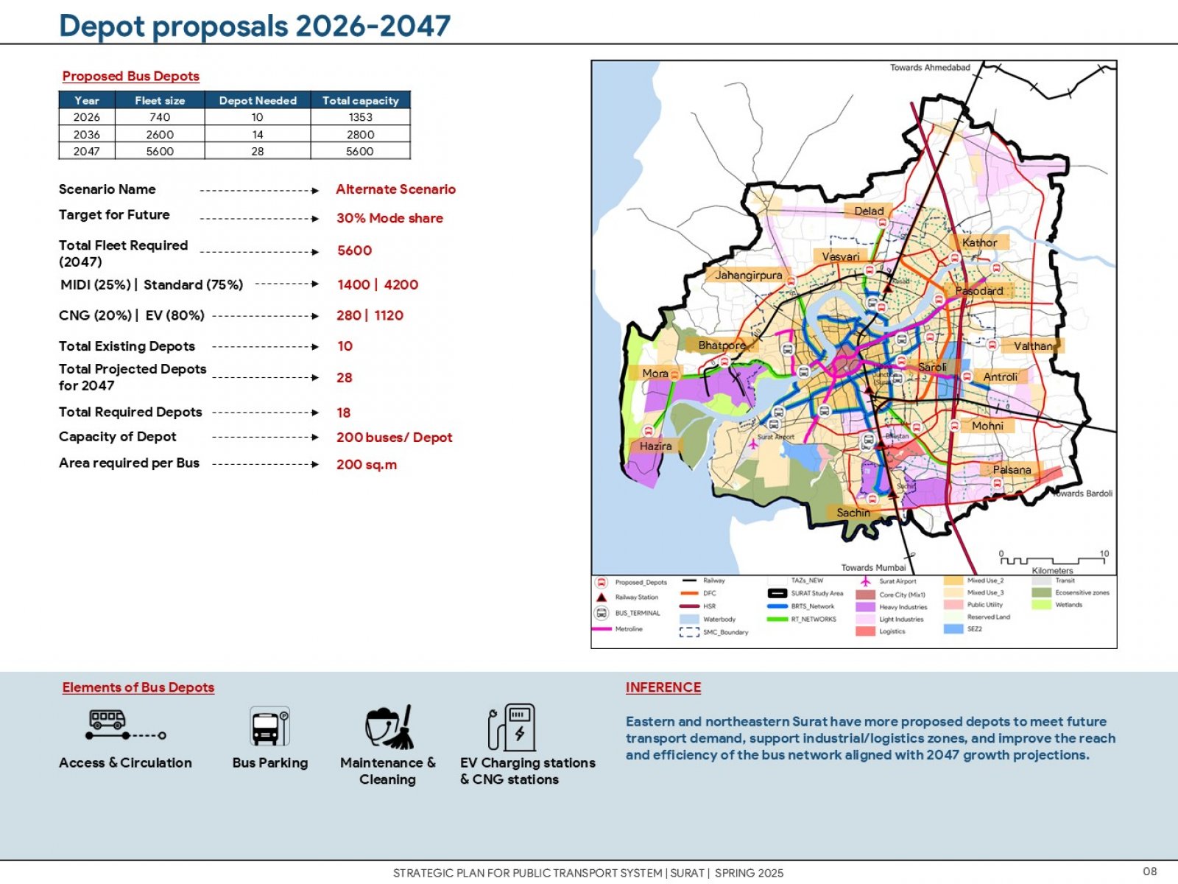Image resolution: width=1178 pixels, height=884 pixels.
Task: Click the Mixed Use_2 legend swatch
Action: (x=953, y=580)
